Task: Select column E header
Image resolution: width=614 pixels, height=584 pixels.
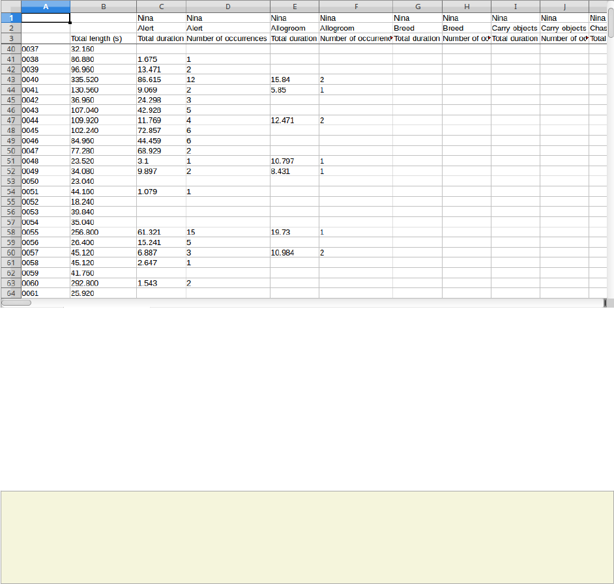Action: [x=295, y=7]
